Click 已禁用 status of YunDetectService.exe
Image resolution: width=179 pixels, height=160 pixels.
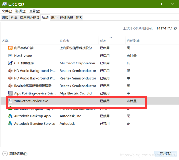[x=105, y=101]
